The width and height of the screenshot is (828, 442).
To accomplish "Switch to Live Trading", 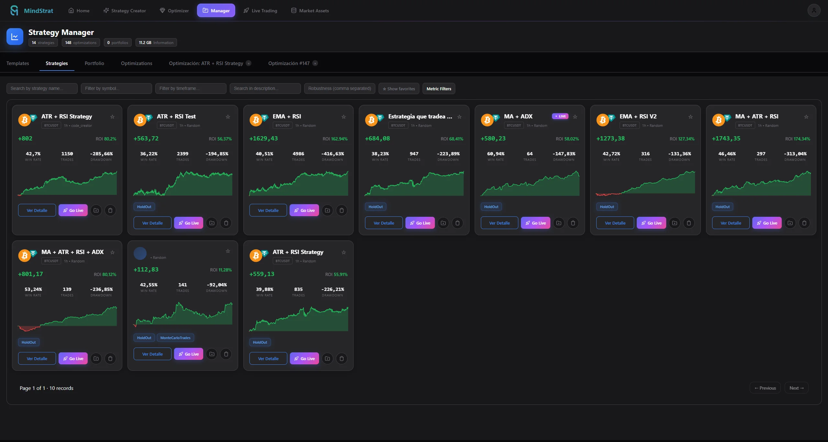I will 260,10.
